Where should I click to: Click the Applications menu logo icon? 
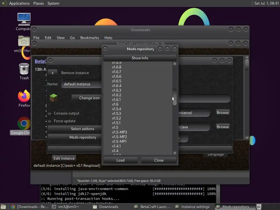click(x=4, y=3)
